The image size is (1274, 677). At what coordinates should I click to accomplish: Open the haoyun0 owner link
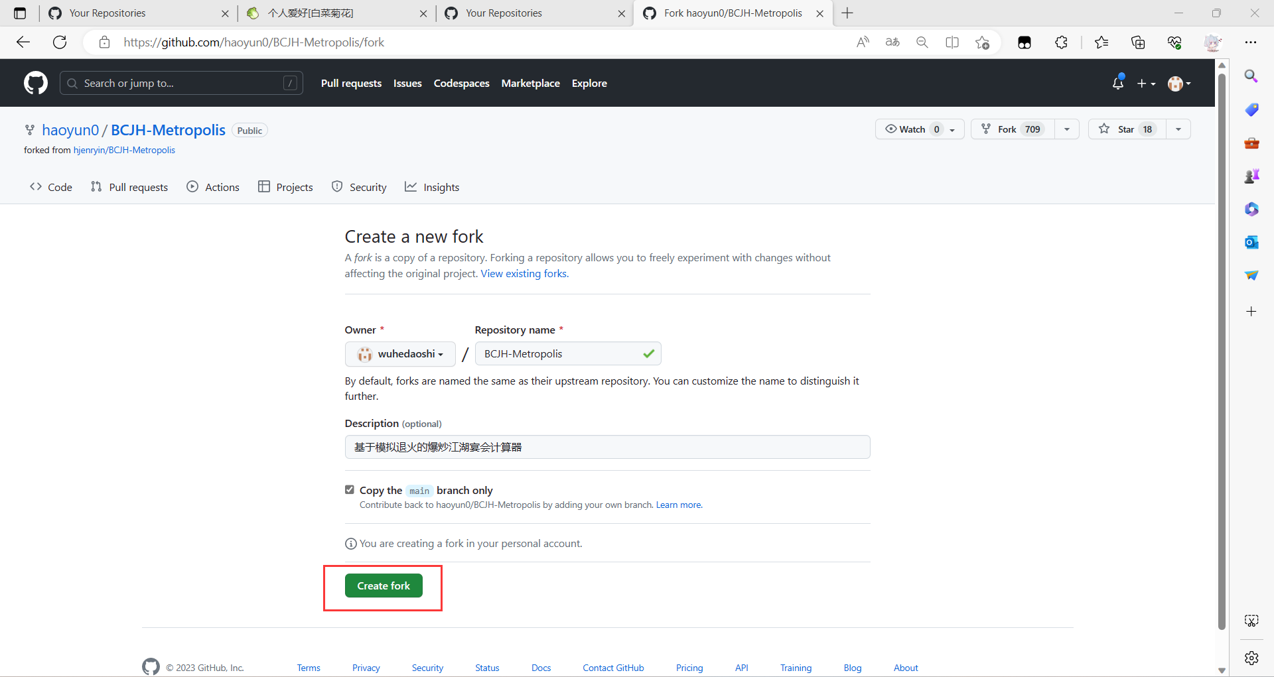pos(70,130)
